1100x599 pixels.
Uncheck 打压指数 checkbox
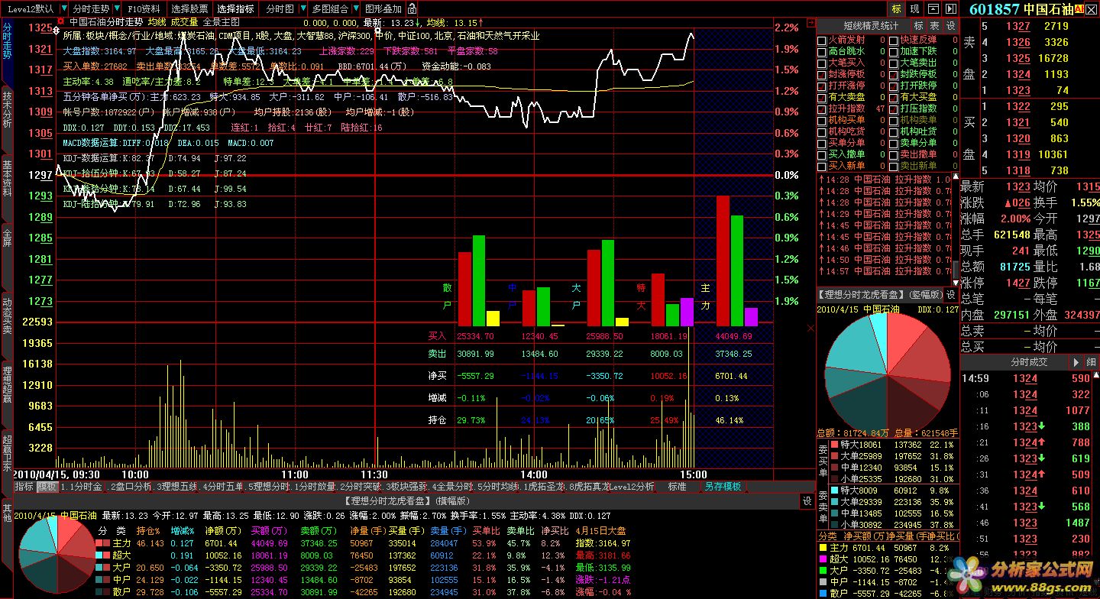pyautogui.click(x=893, y=108)
